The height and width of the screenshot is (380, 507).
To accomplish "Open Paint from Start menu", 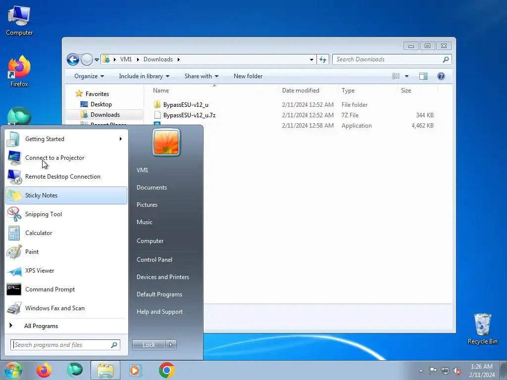I will coord(66,252).
